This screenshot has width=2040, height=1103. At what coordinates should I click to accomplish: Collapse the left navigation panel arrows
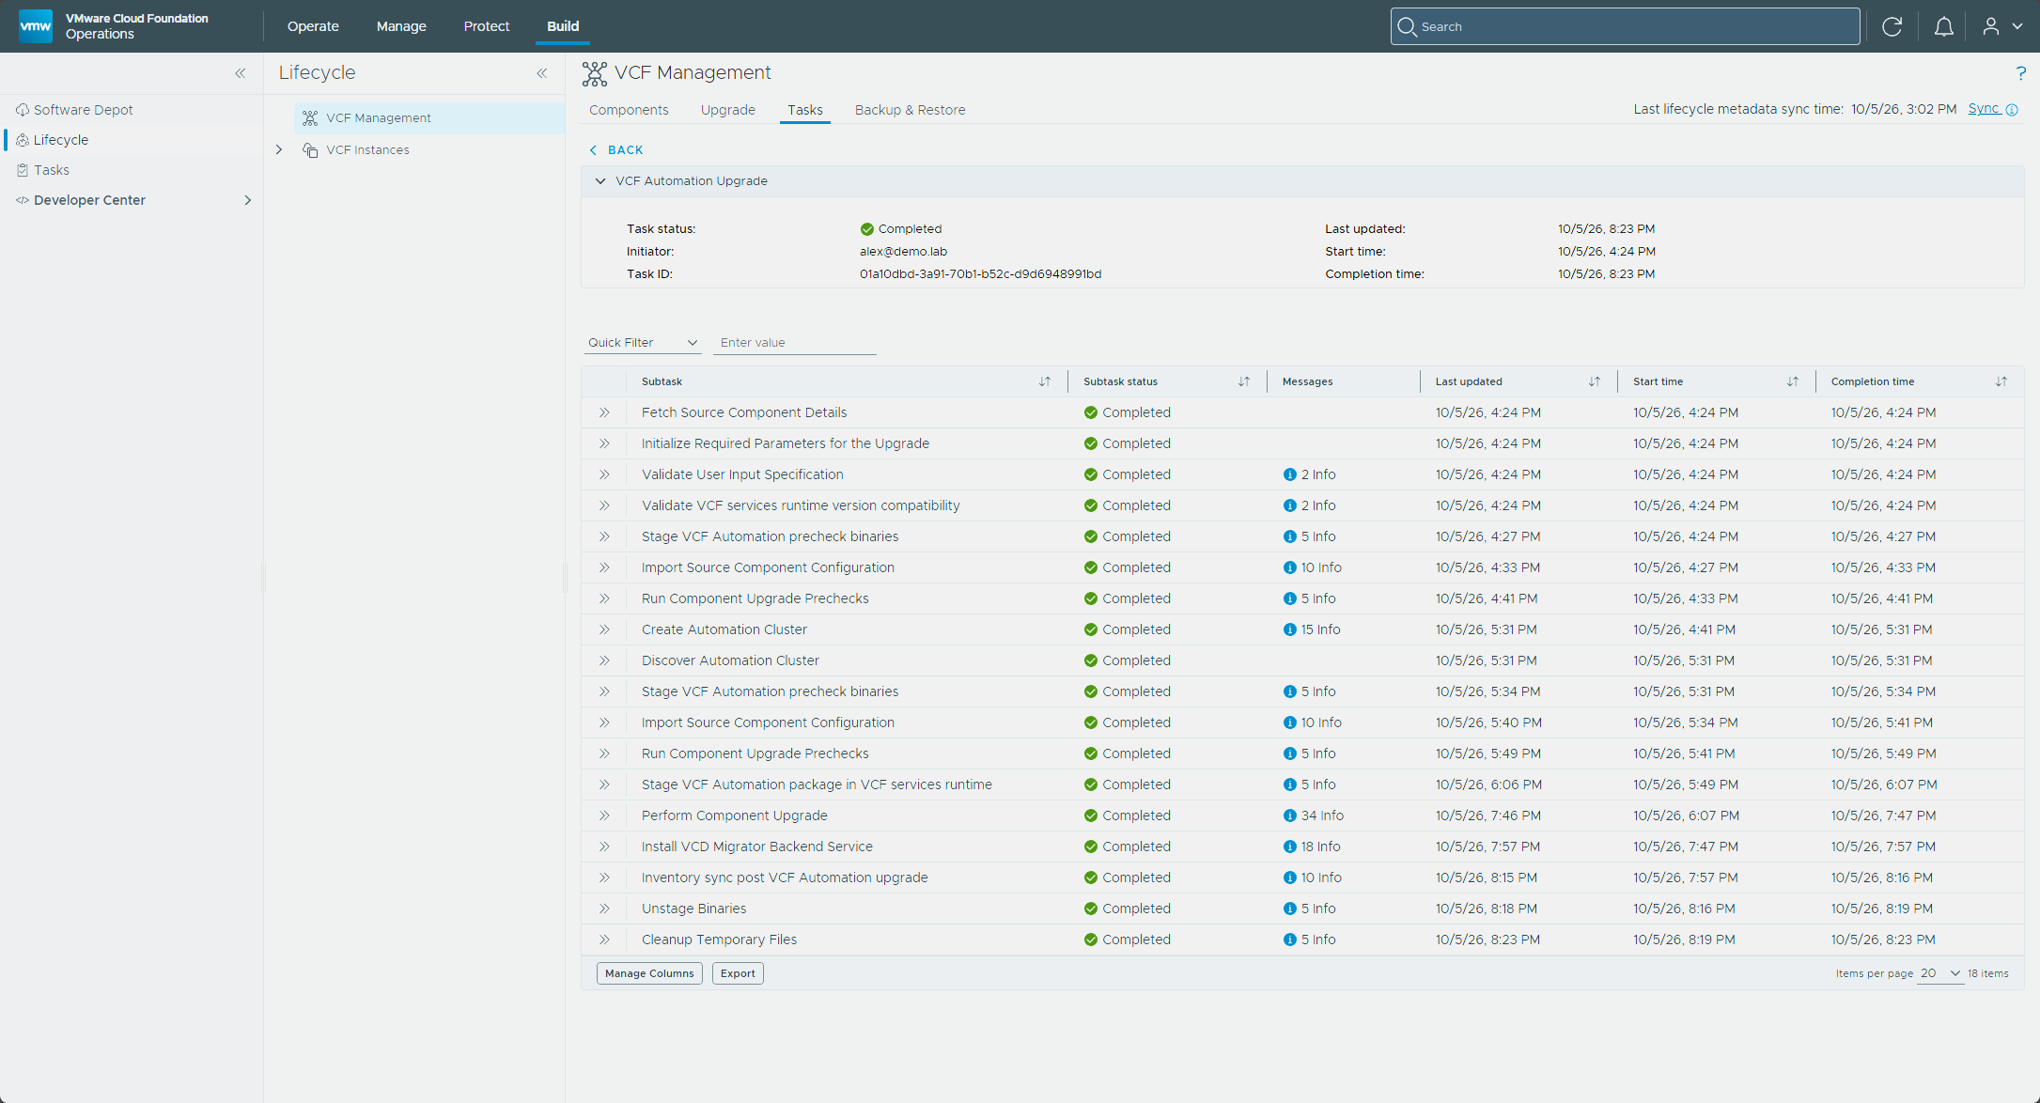coord(241,73)
